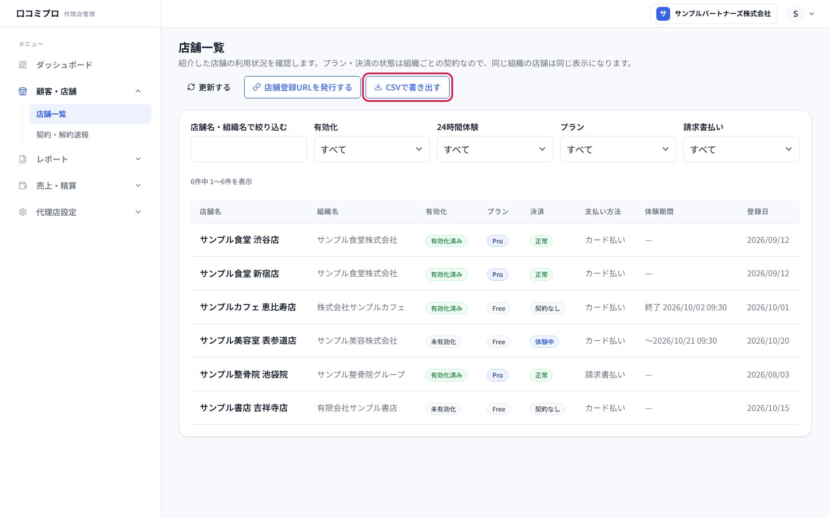Expand the 代理店設定 menu section
The width and height of the screenshot is (829, 518).
138,212
